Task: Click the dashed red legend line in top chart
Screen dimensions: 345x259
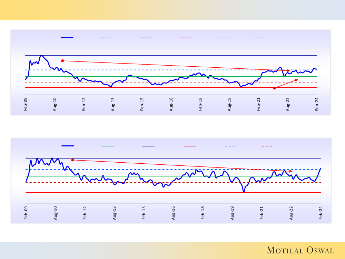Action: pos(260,38)
